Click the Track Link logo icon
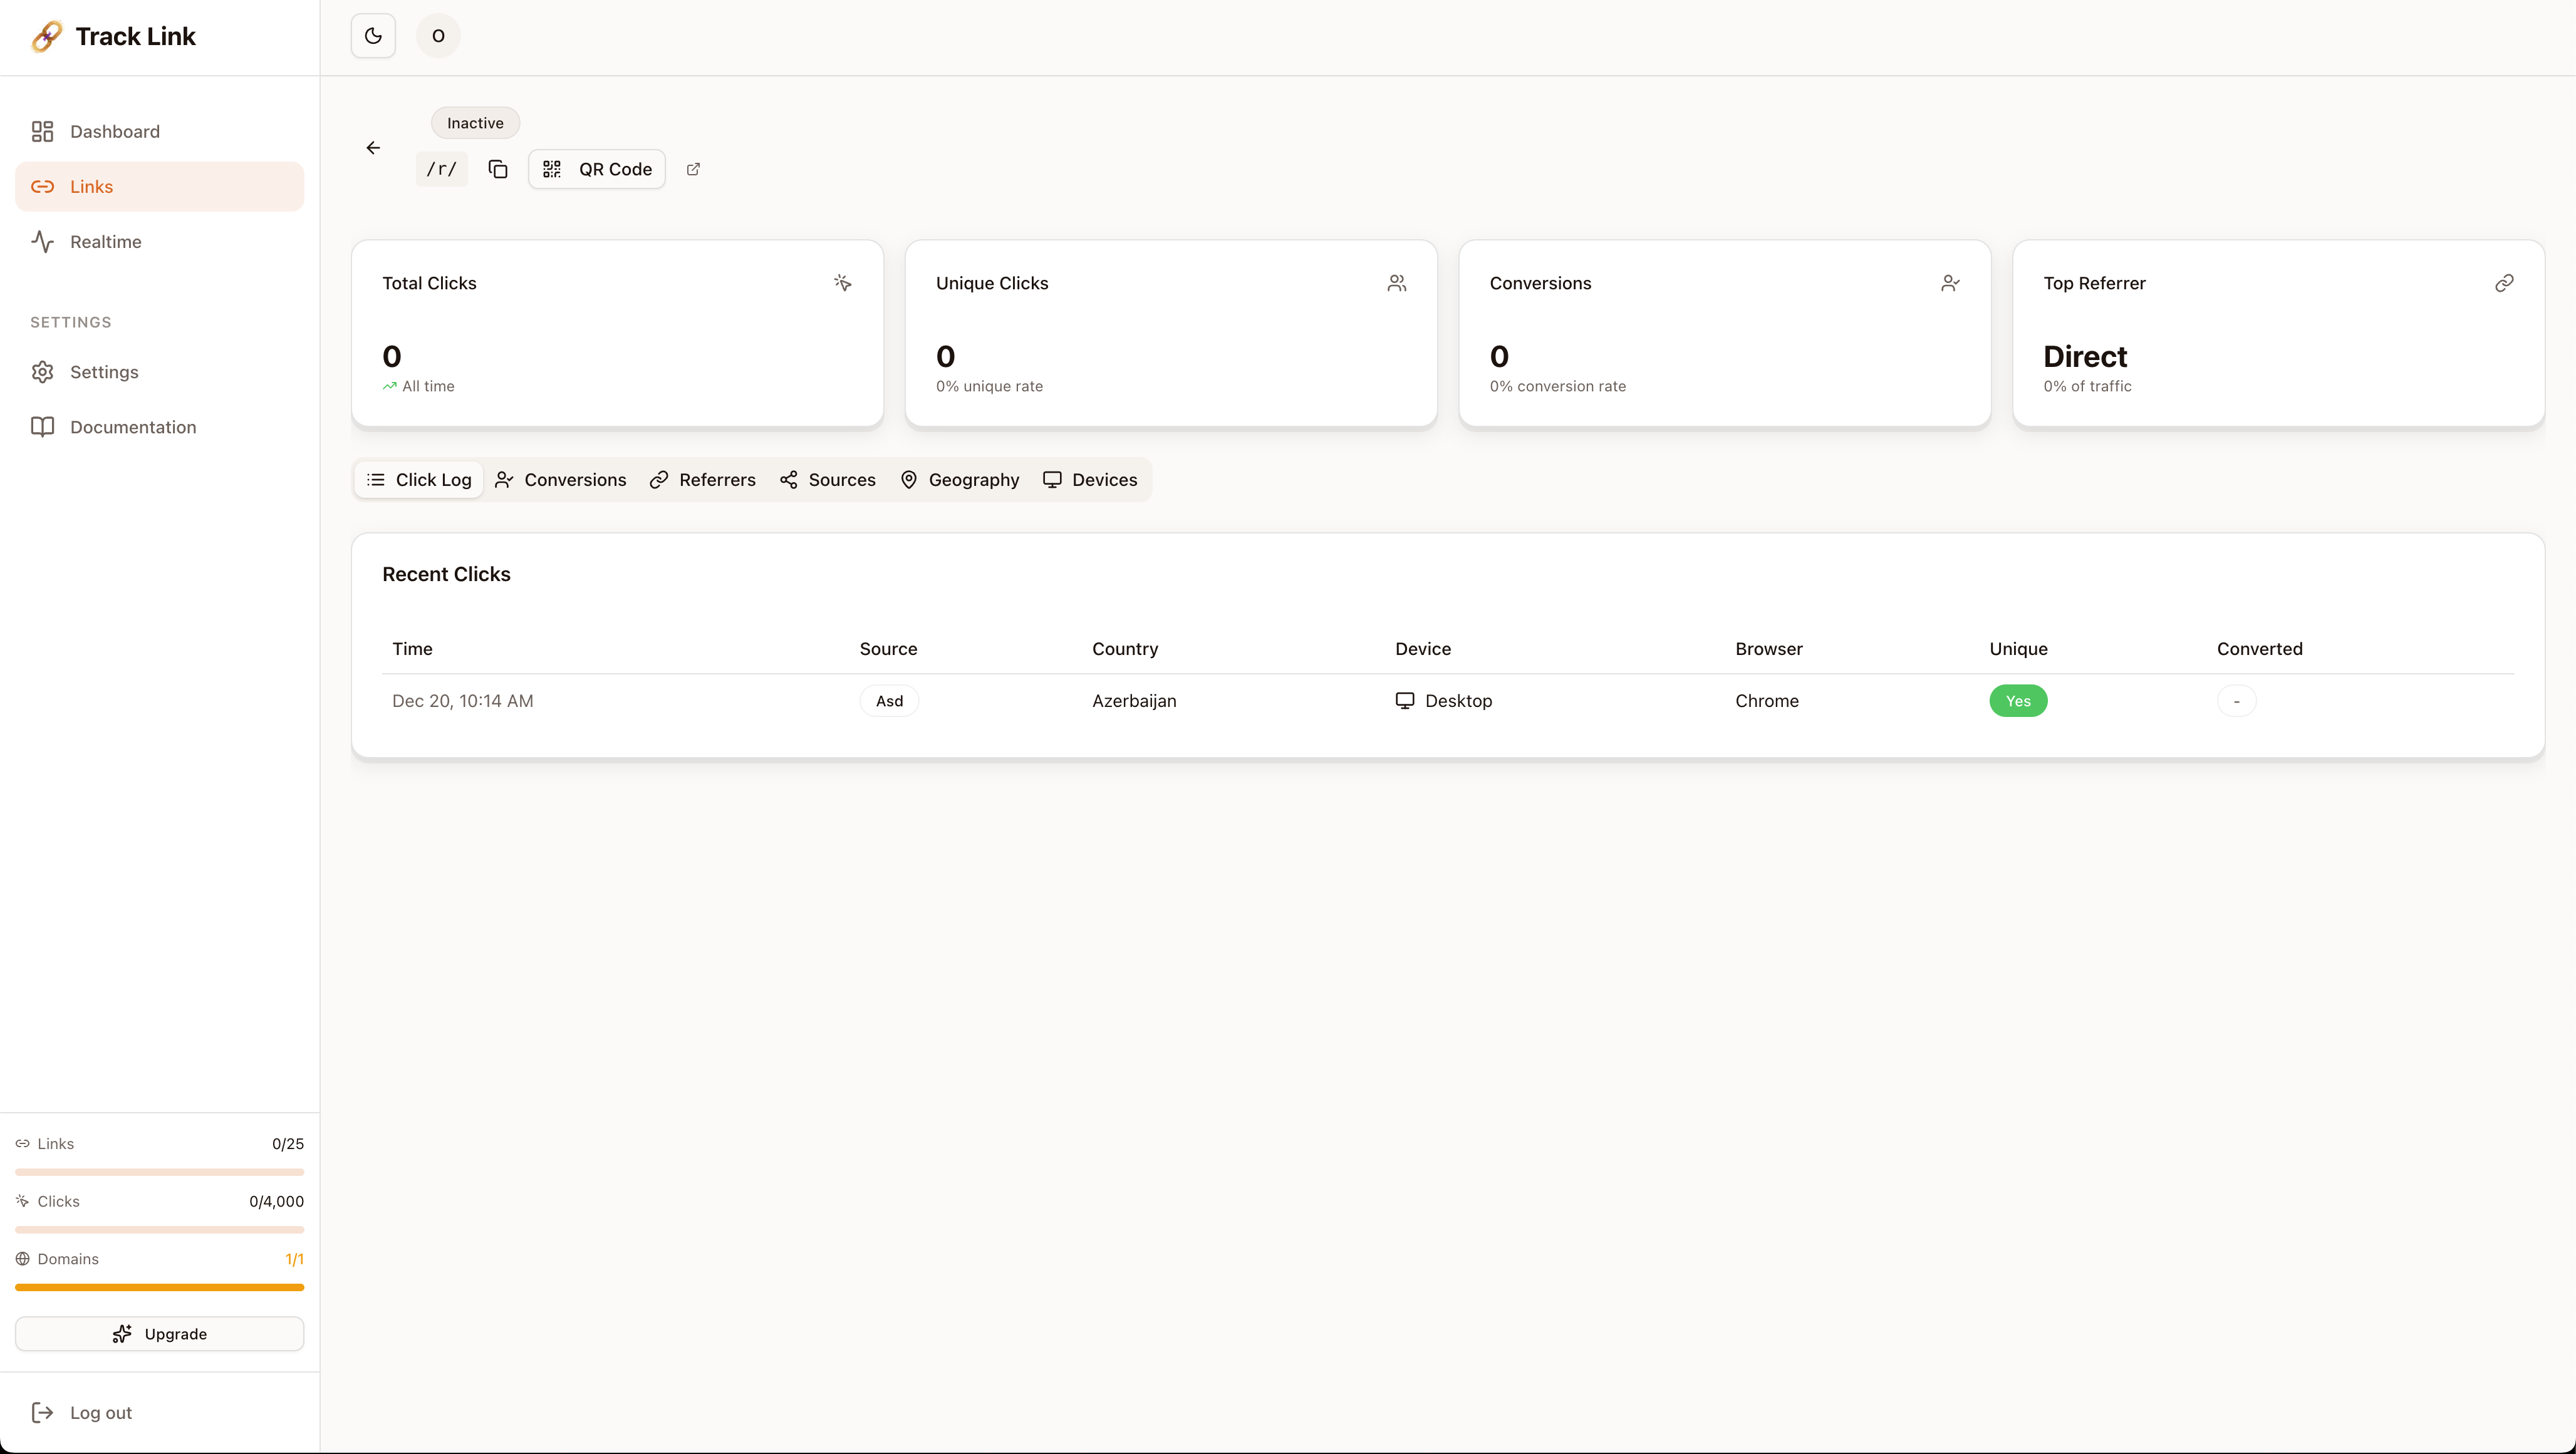The width and height of the screenshot is (2576, 1454). (x=45, y=35)
